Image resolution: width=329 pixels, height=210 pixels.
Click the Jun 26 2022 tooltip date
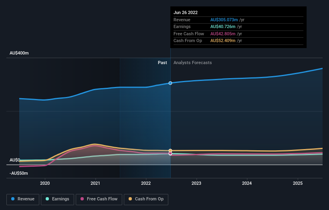coord(186,12)
